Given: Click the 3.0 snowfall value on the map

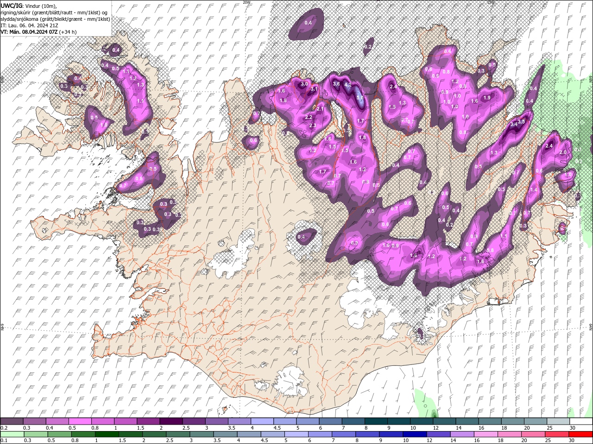Looking at the screenshot, I should click(304, 84).
